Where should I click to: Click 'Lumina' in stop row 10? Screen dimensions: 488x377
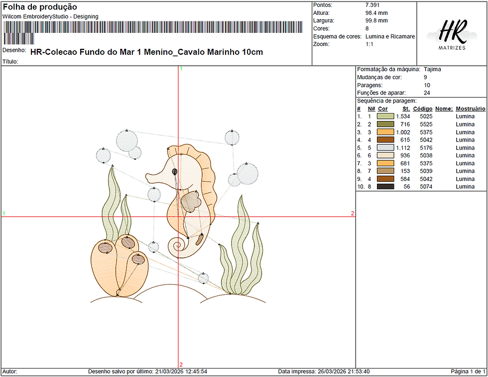tap(465, 186)
